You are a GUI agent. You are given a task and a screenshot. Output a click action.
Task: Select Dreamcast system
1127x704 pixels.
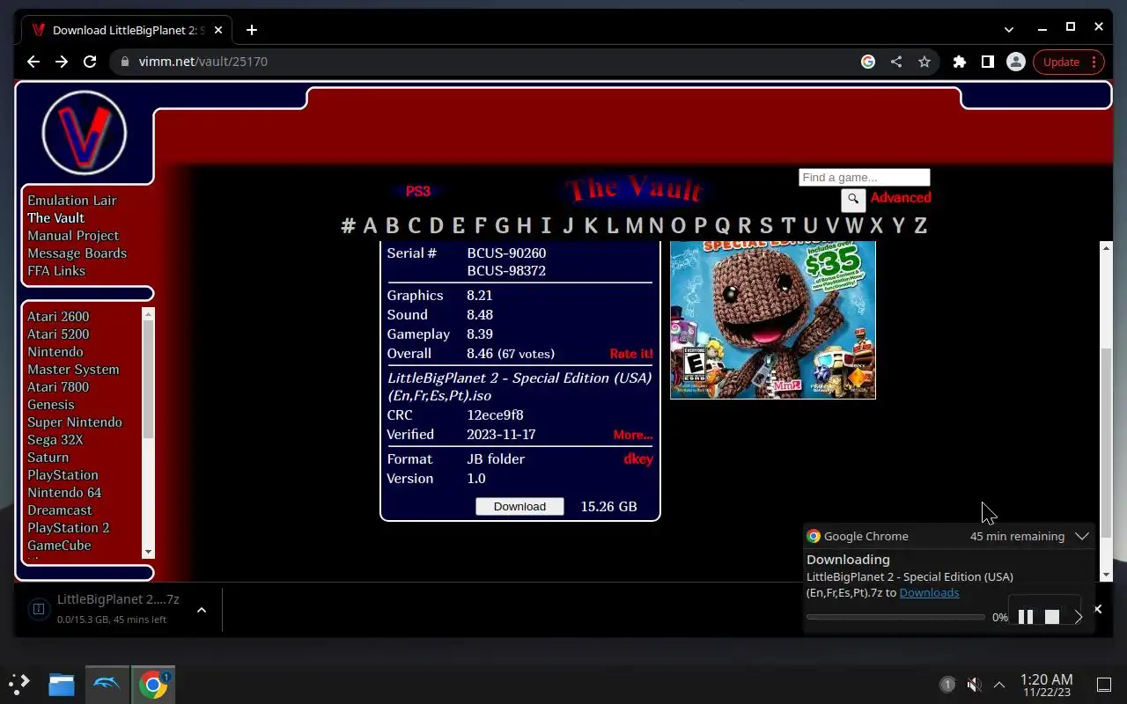(59, 510)
